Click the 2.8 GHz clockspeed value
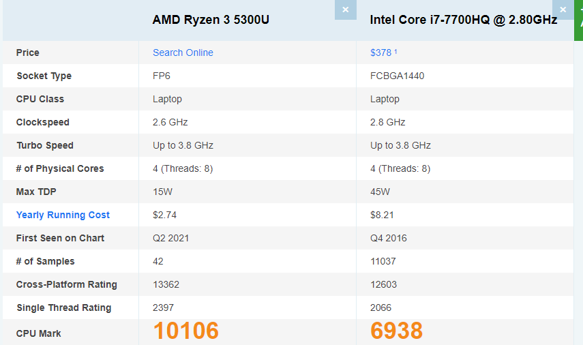Viewport: 583px width, 345px height. tap(387, 122)
